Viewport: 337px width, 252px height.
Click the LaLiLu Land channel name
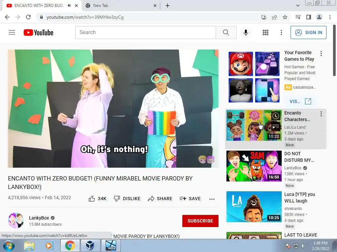point(295,127)
